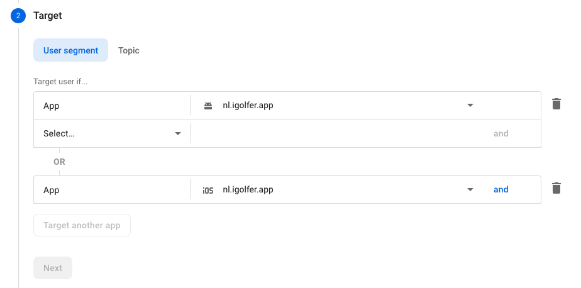581x288 pixels.
Task: Switch to the Topic tab
Action: tap(128, 50)
